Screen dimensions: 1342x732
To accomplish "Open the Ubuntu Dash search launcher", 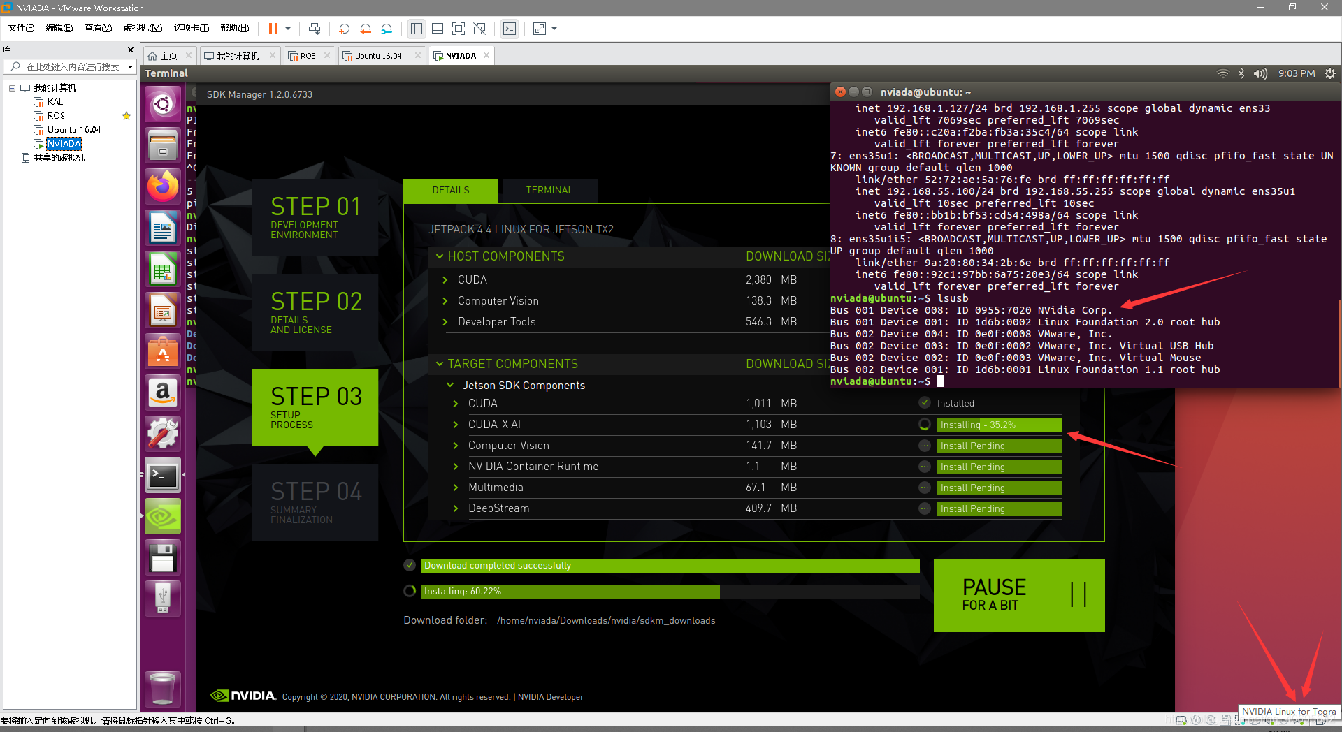I will 163,104.
